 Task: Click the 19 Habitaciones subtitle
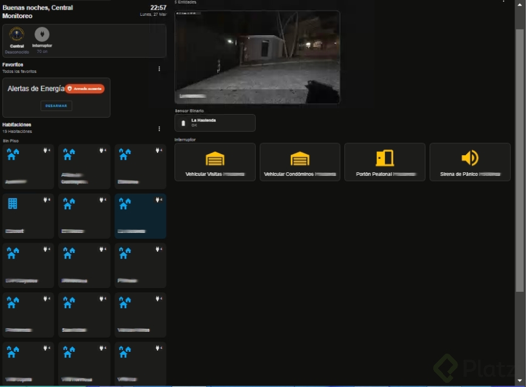point(17,132)
